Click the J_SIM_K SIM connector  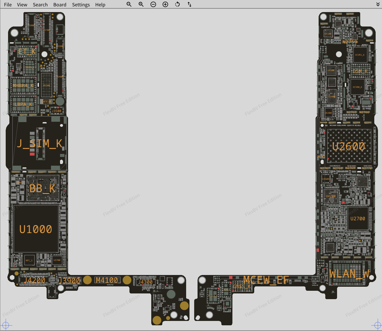[x=40, y=144]
